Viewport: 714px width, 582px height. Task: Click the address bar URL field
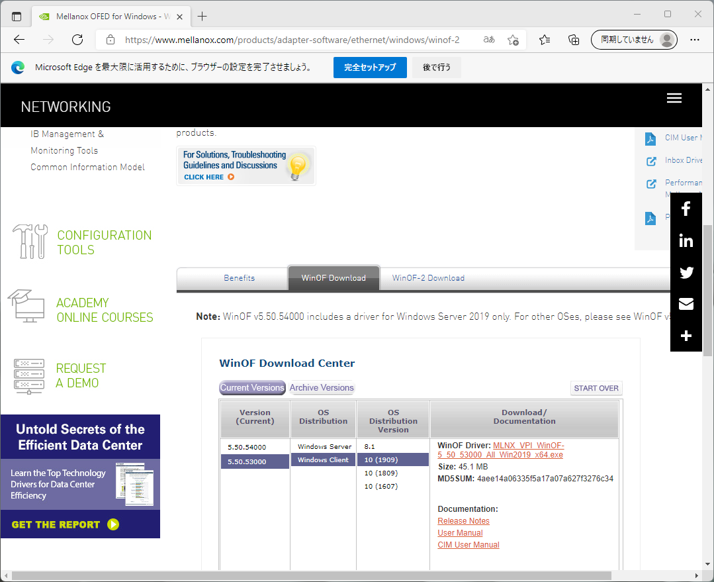click(x=292, y=40)
